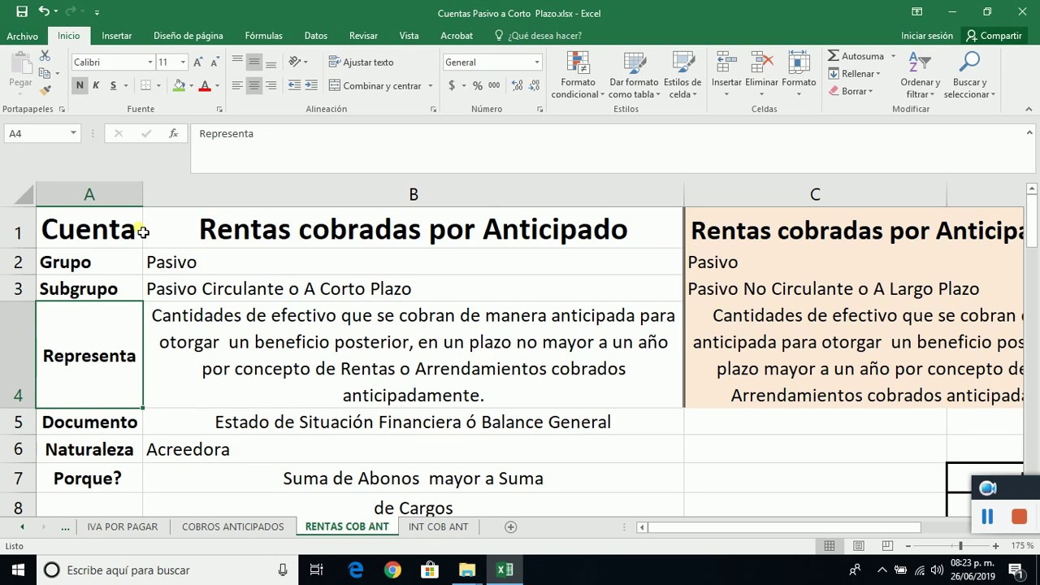
Task: Select the Format Painter brush
Action: point(45,89)
